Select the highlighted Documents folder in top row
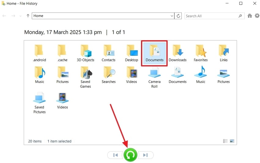Image resolution: width=260 pixels, height=163 pixels. tap(154, 53)
